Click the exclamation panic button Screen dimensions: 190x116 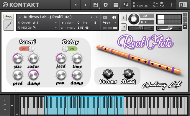[171, 5]
